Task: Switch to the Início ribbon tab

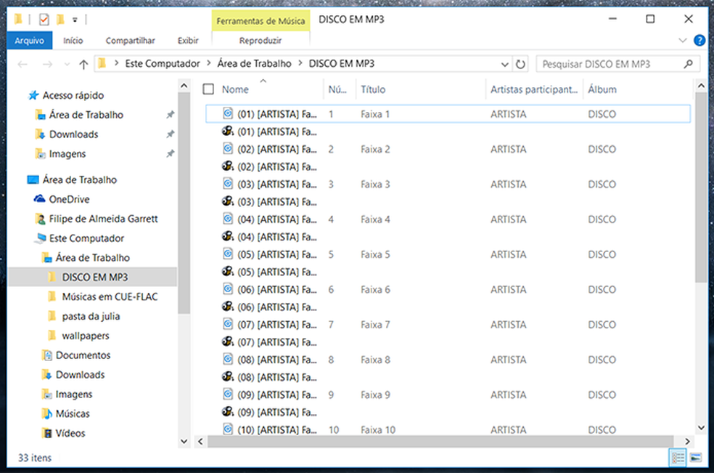Action: tap(73, 41)
